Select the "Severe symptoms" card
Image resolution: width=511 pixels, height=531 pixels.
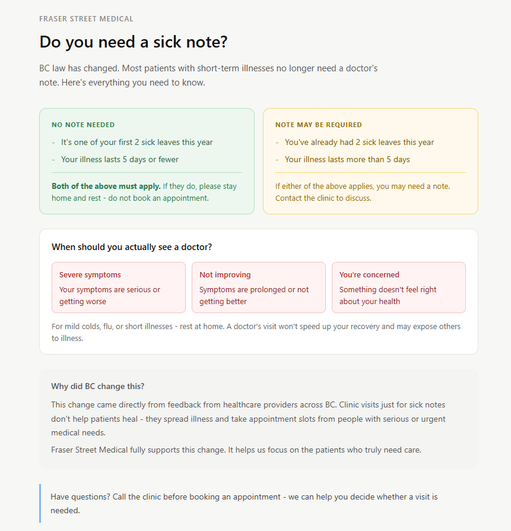tap(119, 287)
